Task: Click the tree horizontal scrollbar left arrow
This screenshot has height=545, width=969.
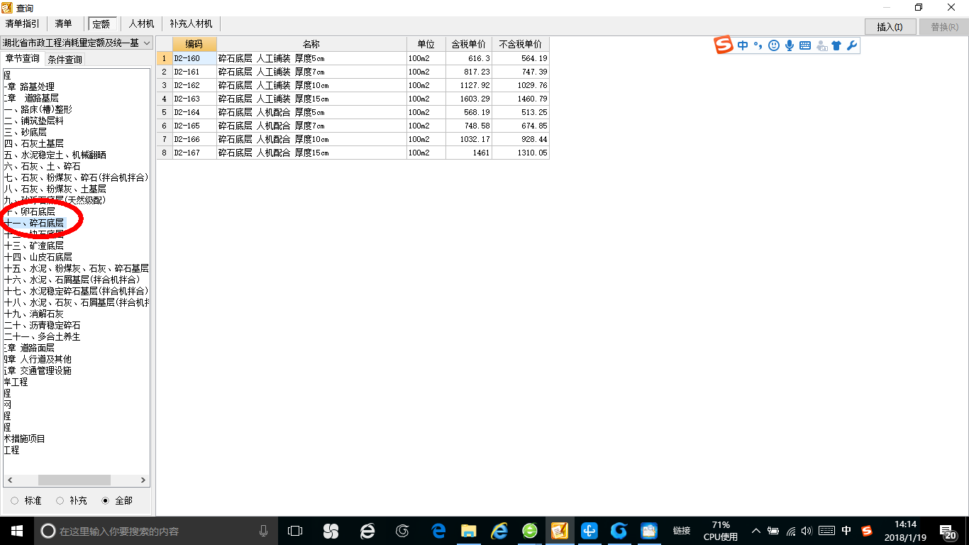Action: click(x=10, y=480)
